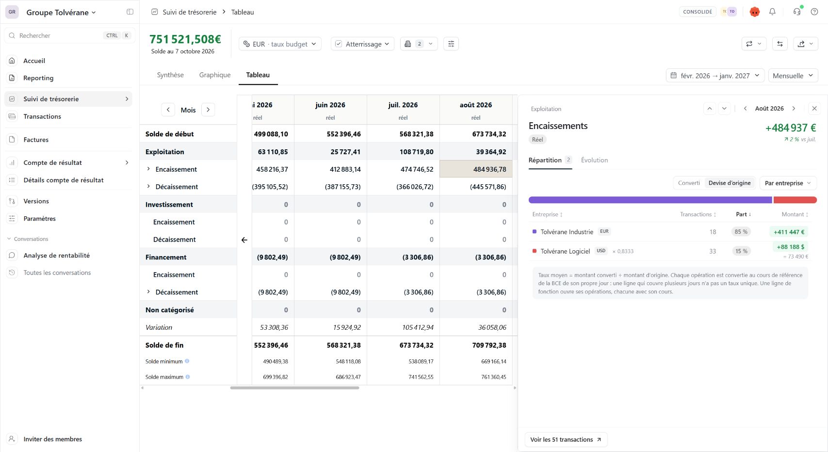The width and height of the screenshot is (828, 452).
Task: Click the purple Tolvérane Industrie bar segment
Action: 650,200
